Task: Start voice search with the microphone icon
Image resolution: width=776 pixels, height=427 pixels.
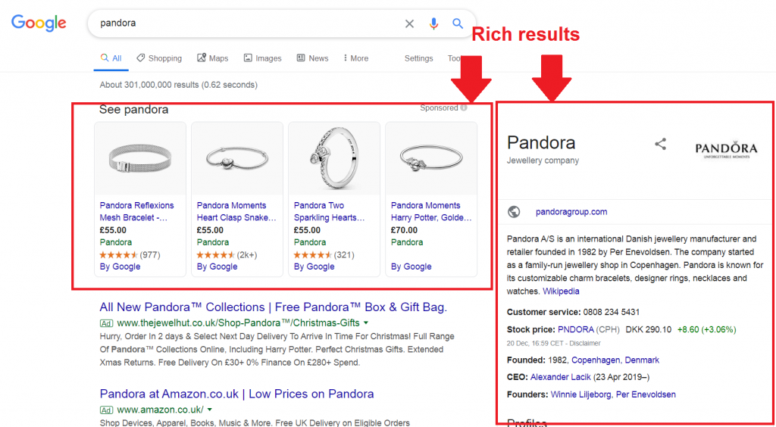Action: tap(433, 23)
